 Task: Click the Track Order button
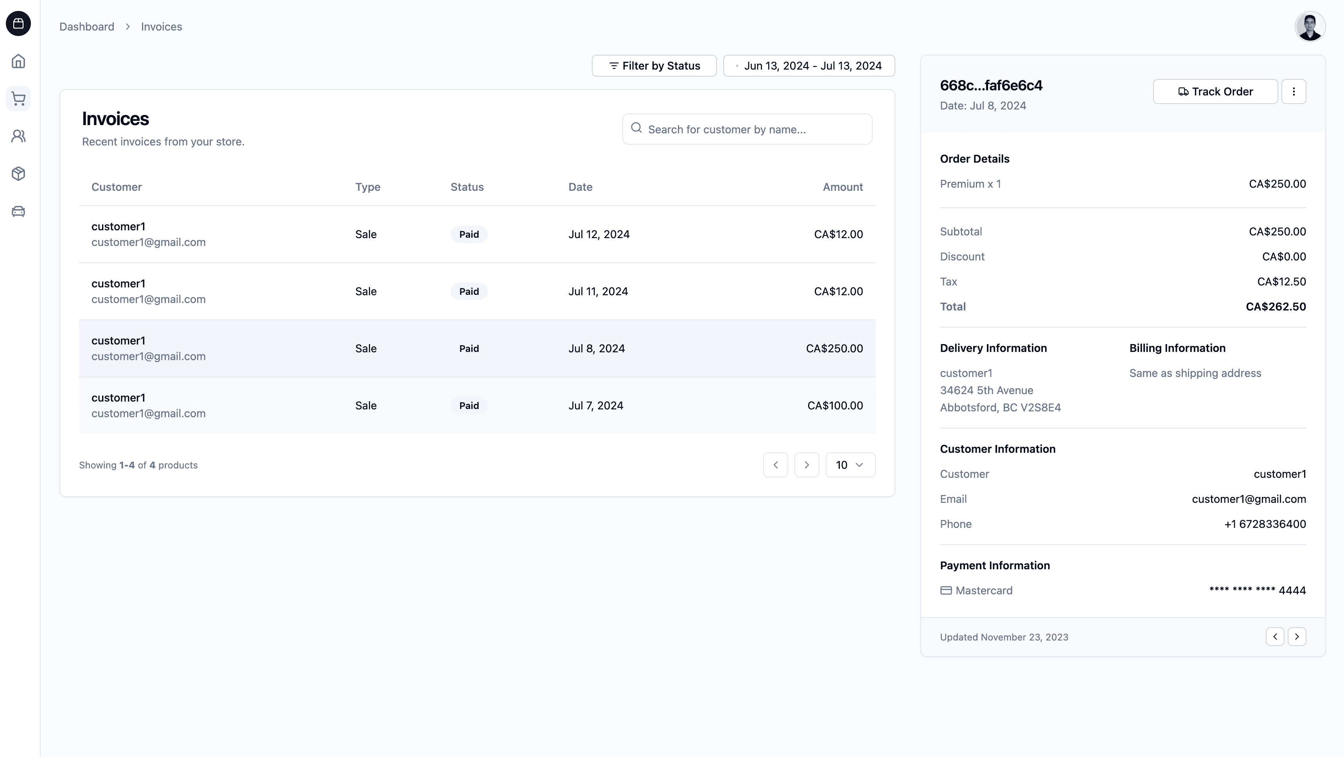(x=1215, y=91)
